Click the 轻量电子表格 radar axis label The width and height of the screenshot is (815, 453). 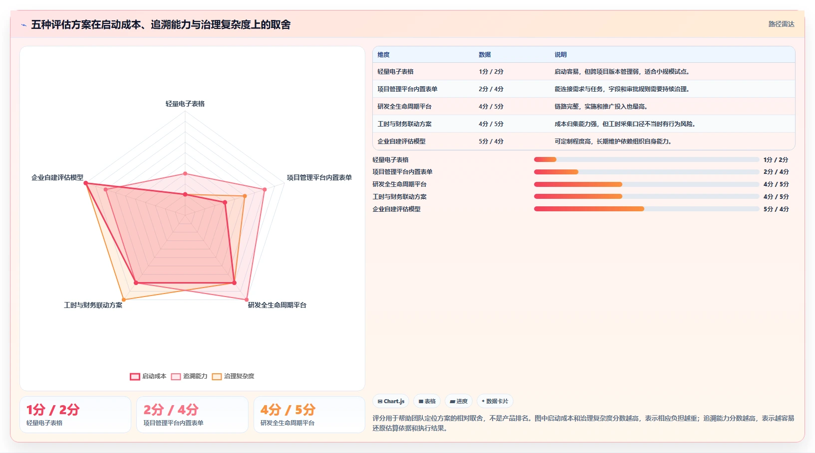185,104
